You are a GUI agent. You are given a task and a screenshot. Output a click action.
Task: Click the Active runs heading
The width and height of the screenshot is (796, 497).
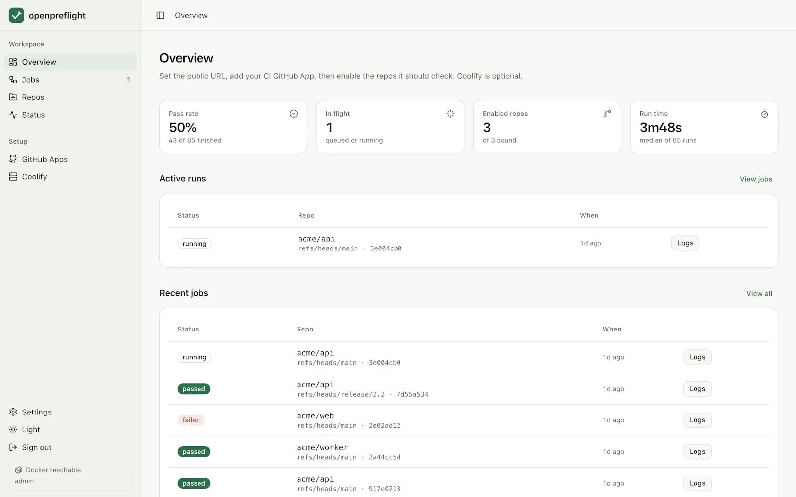(183, 179)
